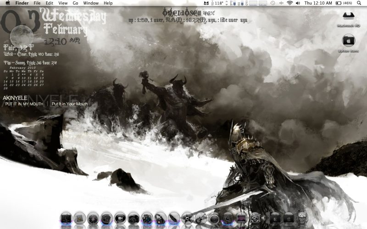
Task: Launch iMovie star dock icon
Action: [x=187, y=219]
